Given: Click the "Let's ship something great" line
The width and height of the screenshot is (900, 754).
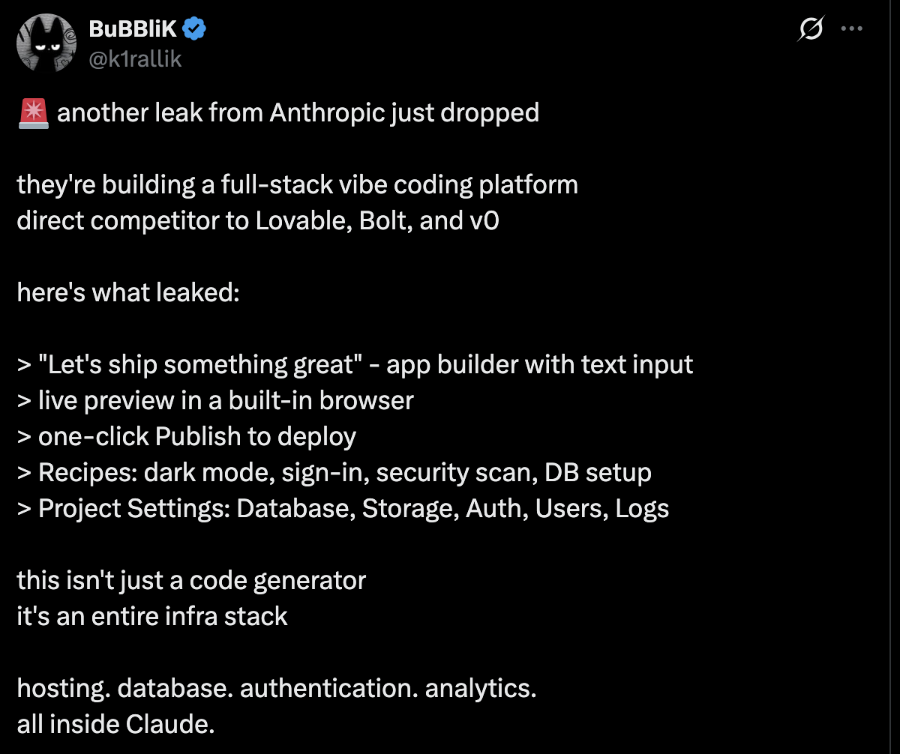Looking at the screenshot, I should (x=355, y=364).
